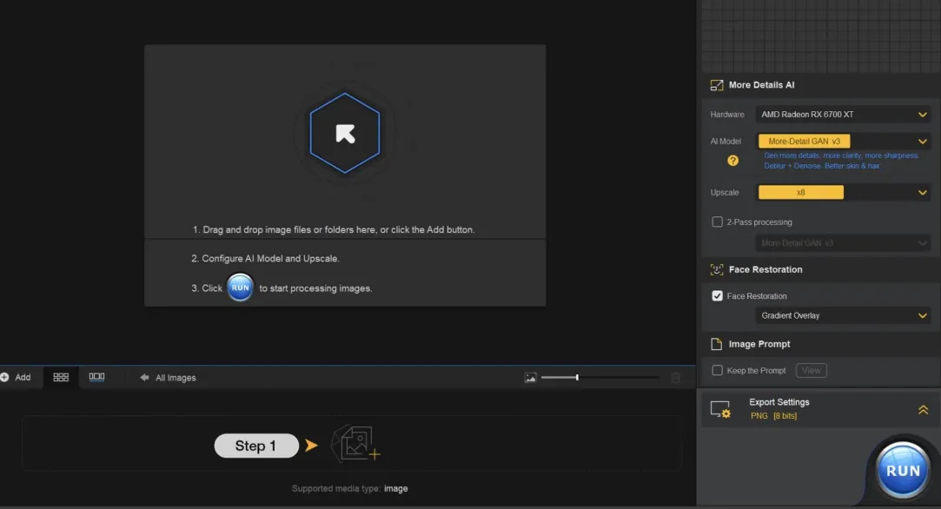Click the Export Settings label
941x509 pixels.
pos(779,402)
